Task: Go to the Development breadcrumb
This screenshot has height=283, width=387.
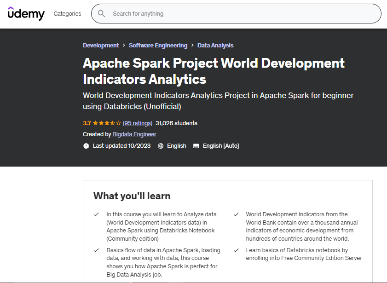Action: (x=101, y=46)
